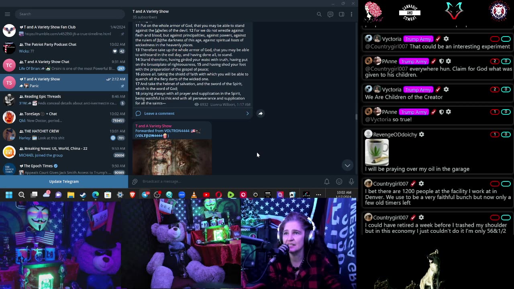Open Countrygirl007's gear on Denver message
This screenshot has width=514, height=289.
(421, 183)
